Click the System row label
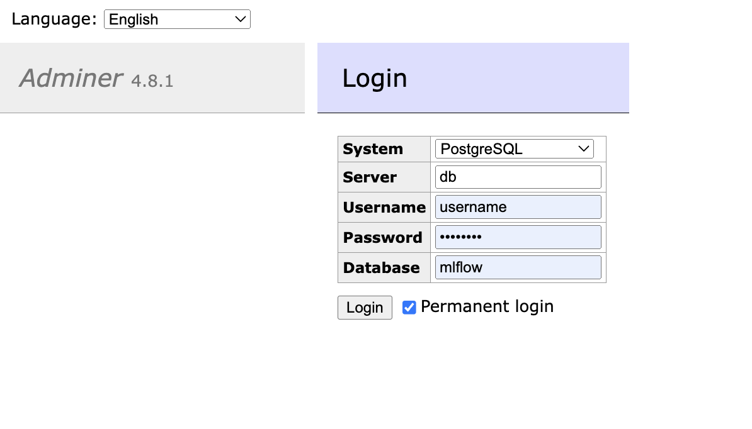This screenshot has height=429, width=752. click(x=373, y=149)
